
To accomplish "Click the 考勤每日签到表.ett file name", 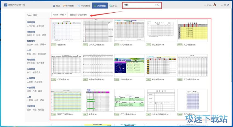I will [x=96, y=80].
